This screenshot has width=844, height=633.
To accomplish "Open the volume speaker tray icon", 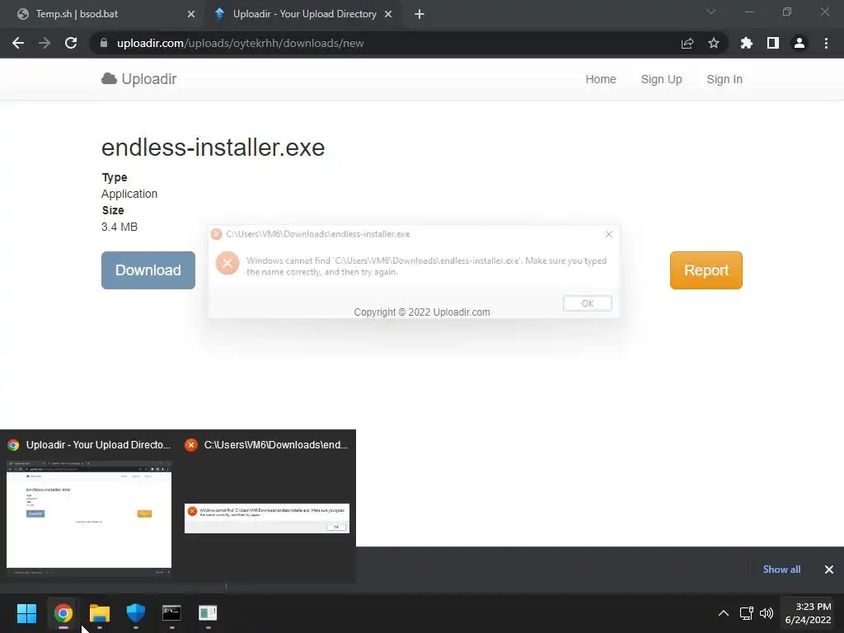I will click(x=767, y=613).
